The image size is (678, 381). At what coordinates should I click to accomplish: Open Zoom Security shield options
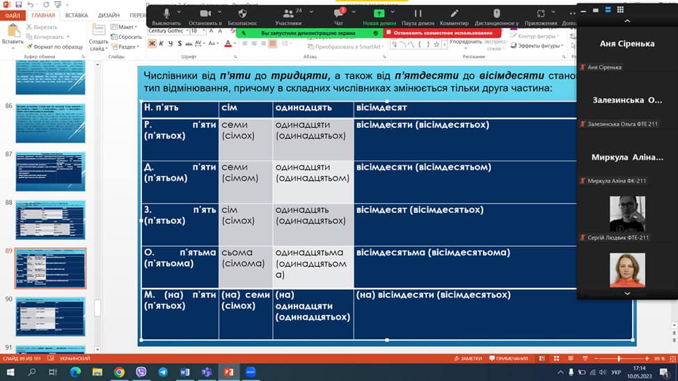[242, 14]
